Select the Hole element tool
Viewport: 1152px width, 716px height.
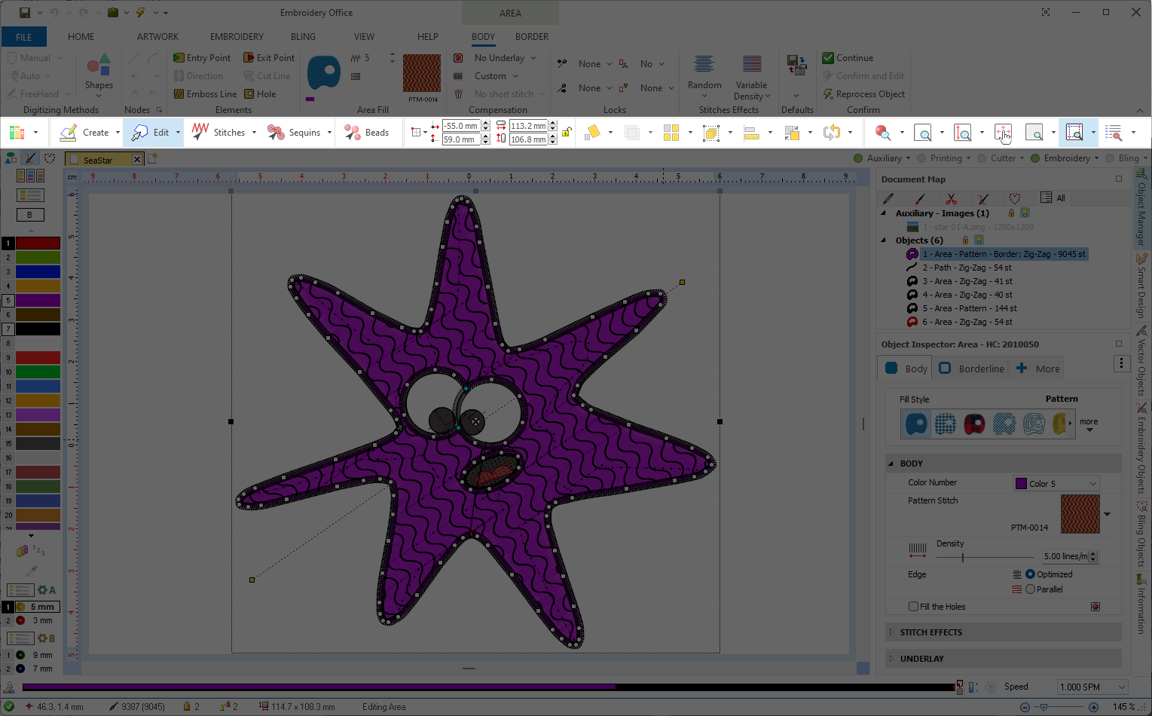(x=261, y=94)
